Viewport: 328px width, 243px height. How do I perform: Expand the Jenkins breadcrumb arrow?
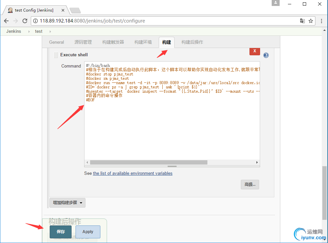pos(29,31)
